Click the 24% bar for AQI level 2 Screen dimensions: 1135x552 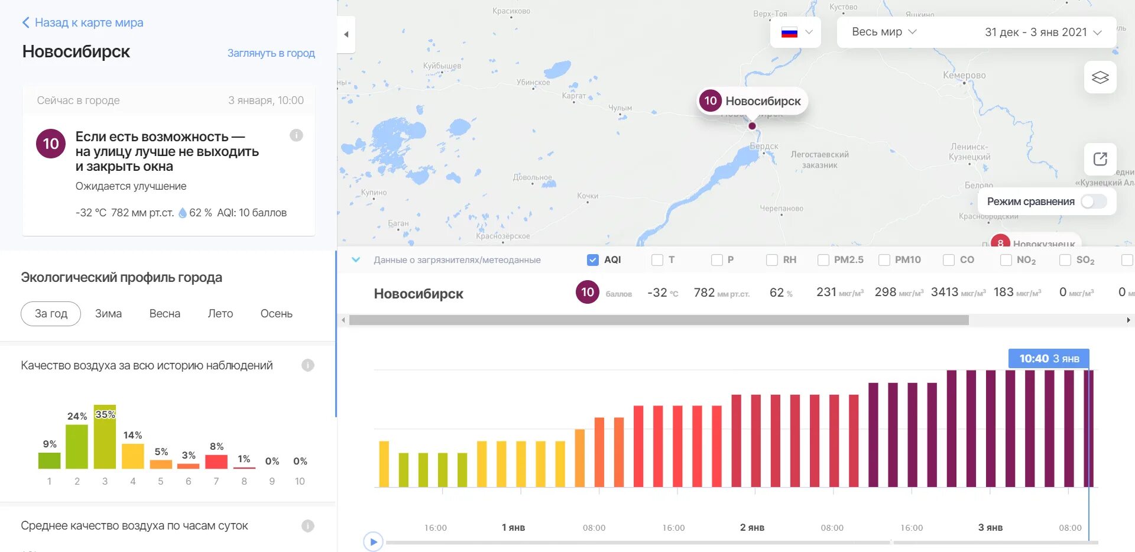point(77,447)
